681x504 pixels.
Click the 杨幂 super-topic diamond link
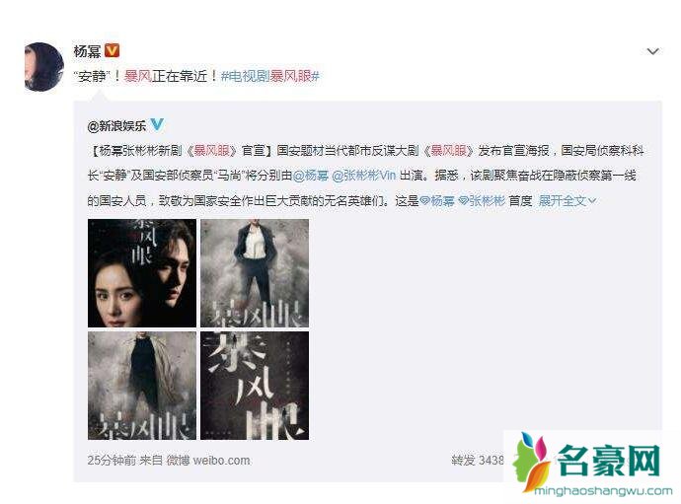pyautogui.click(x=437, y=200)
